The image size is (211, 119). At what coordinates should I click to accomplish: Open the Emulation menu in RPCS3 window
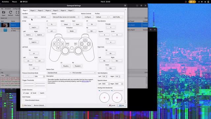[8, 9]
